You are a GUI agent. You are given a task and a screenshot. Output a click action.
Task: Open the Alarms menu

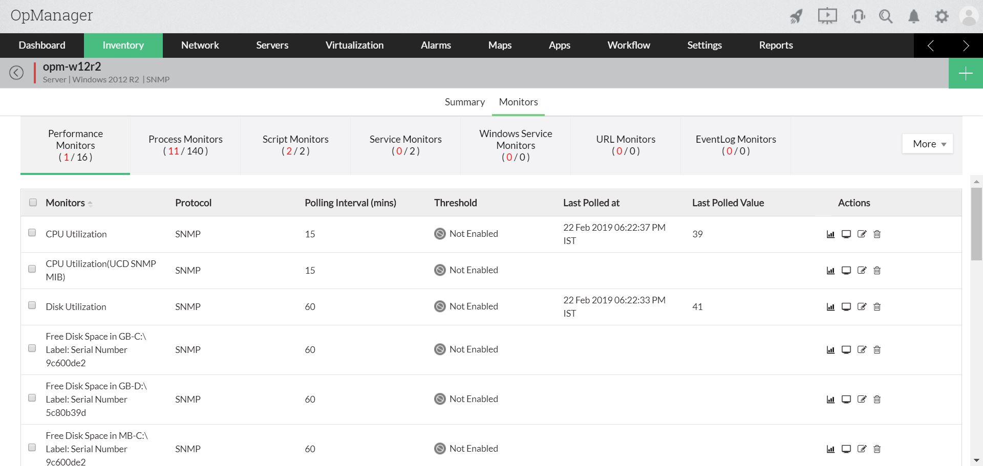tap(436, 46)
